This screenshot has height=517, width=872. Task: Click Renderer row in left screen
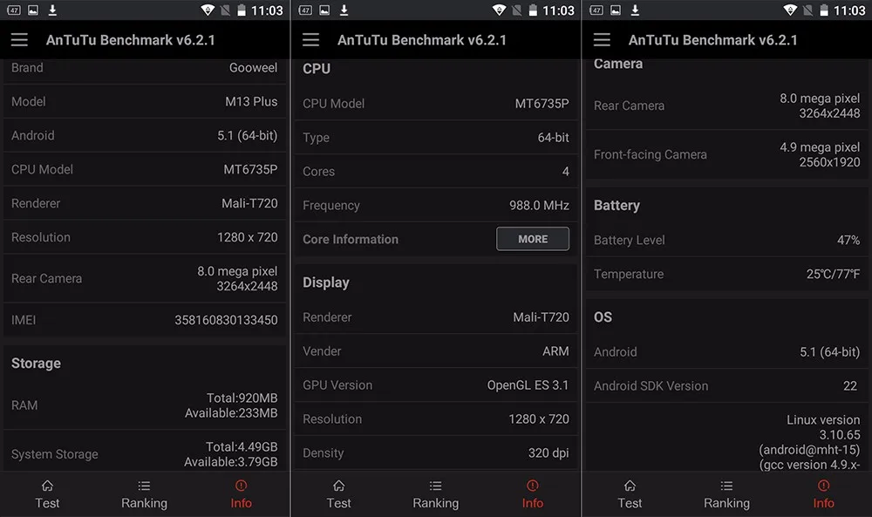pyautogui.click(x=145, y=203)
